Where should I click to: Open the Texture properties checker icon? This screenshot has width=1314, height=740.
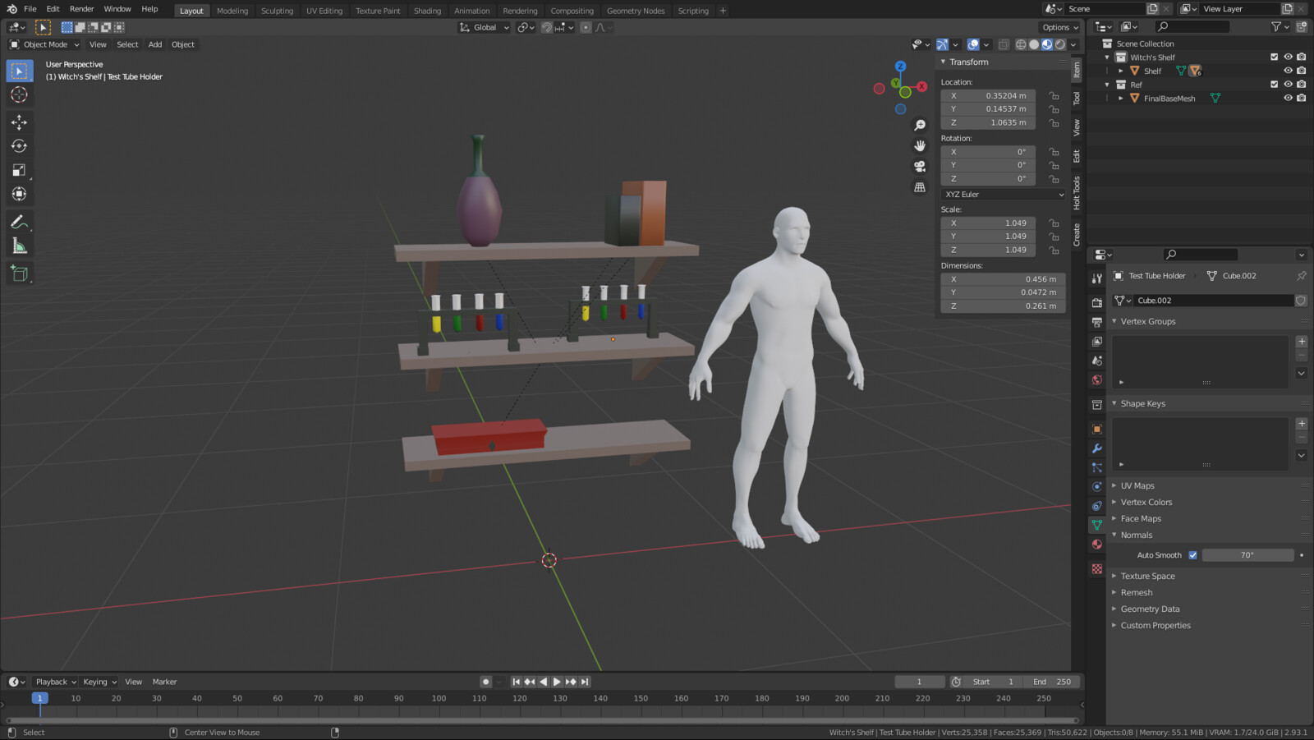tap(1097, 568)
